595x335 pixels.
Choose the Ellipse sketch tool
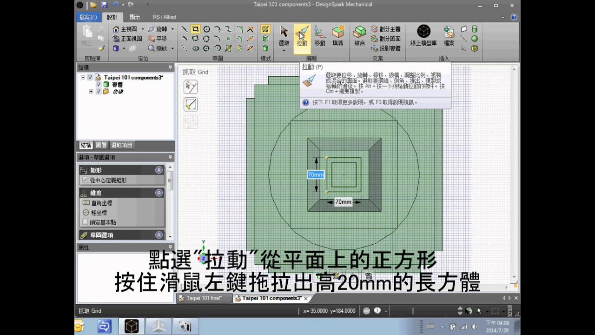click(x=196, y=48)
